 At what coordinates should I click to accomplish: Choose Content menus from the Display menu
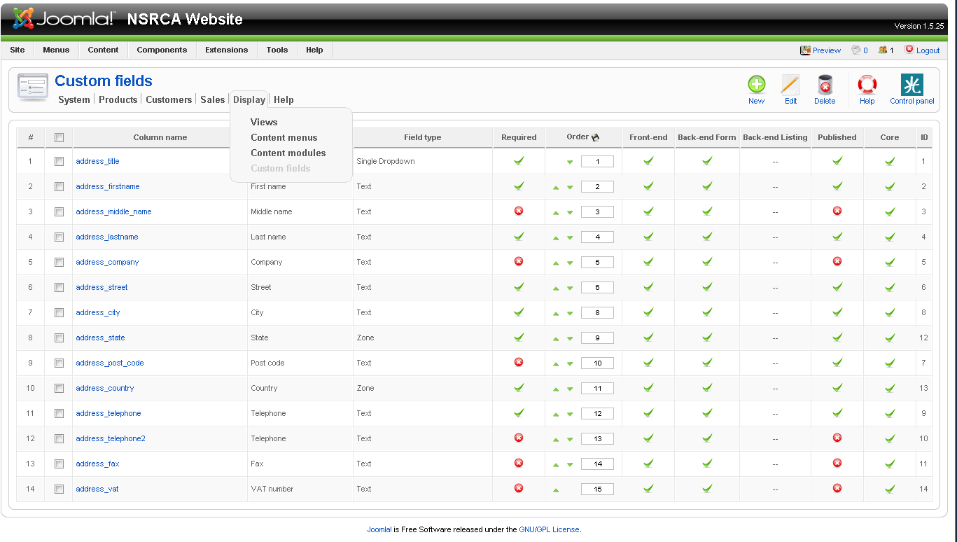284,137
